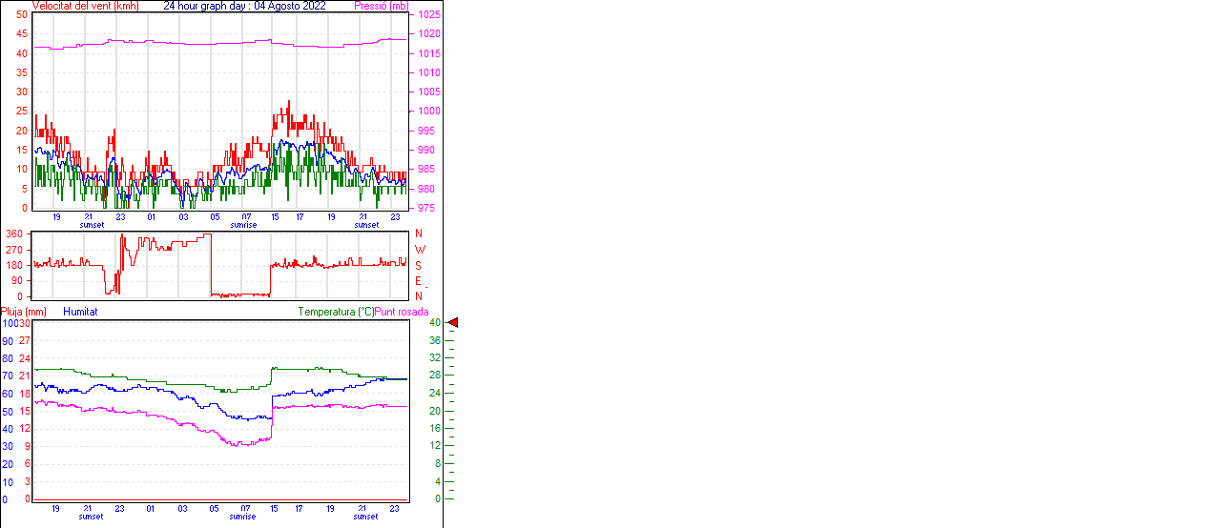
Task: Click the 1025 value on pressure axis
Action: tap(429, 15)
